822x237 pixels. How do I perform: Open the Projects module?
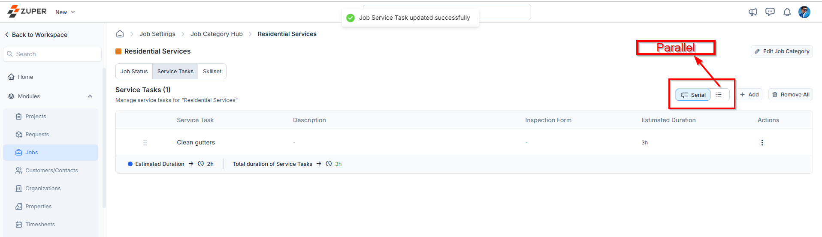point(51,117)
